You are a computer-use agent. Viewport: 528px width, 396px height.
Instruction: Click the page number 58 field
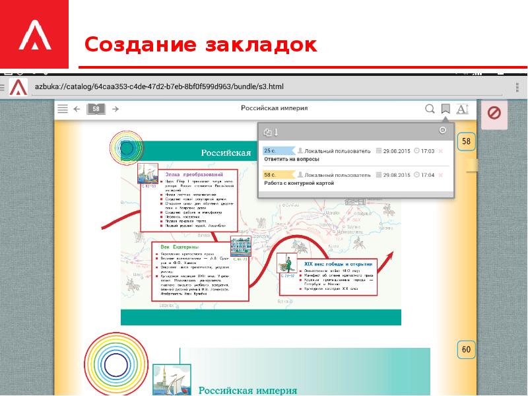pos(98,108)
